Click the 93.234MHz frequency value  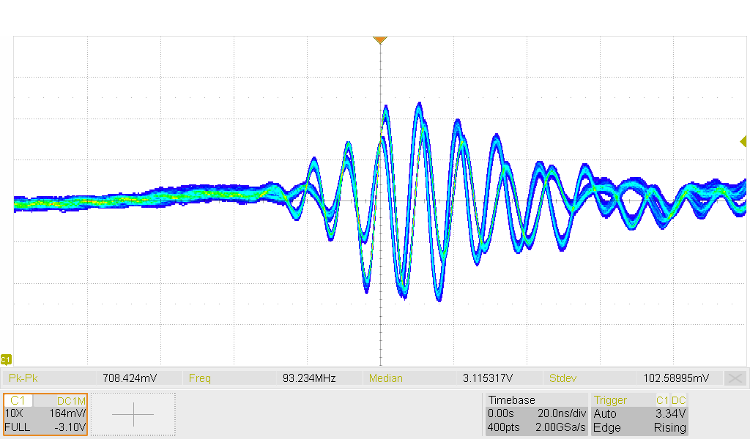(x=308, y=378)
